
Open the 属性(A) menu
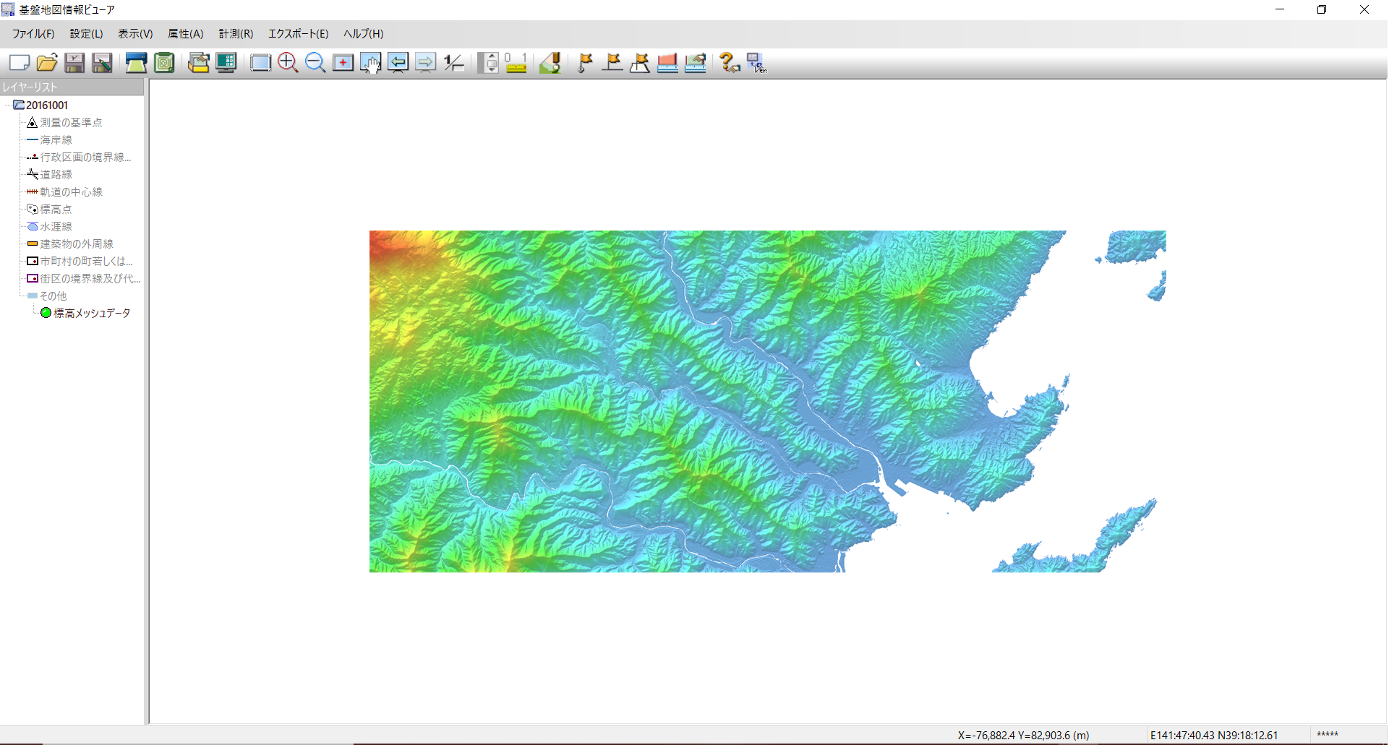pos(185,34)
